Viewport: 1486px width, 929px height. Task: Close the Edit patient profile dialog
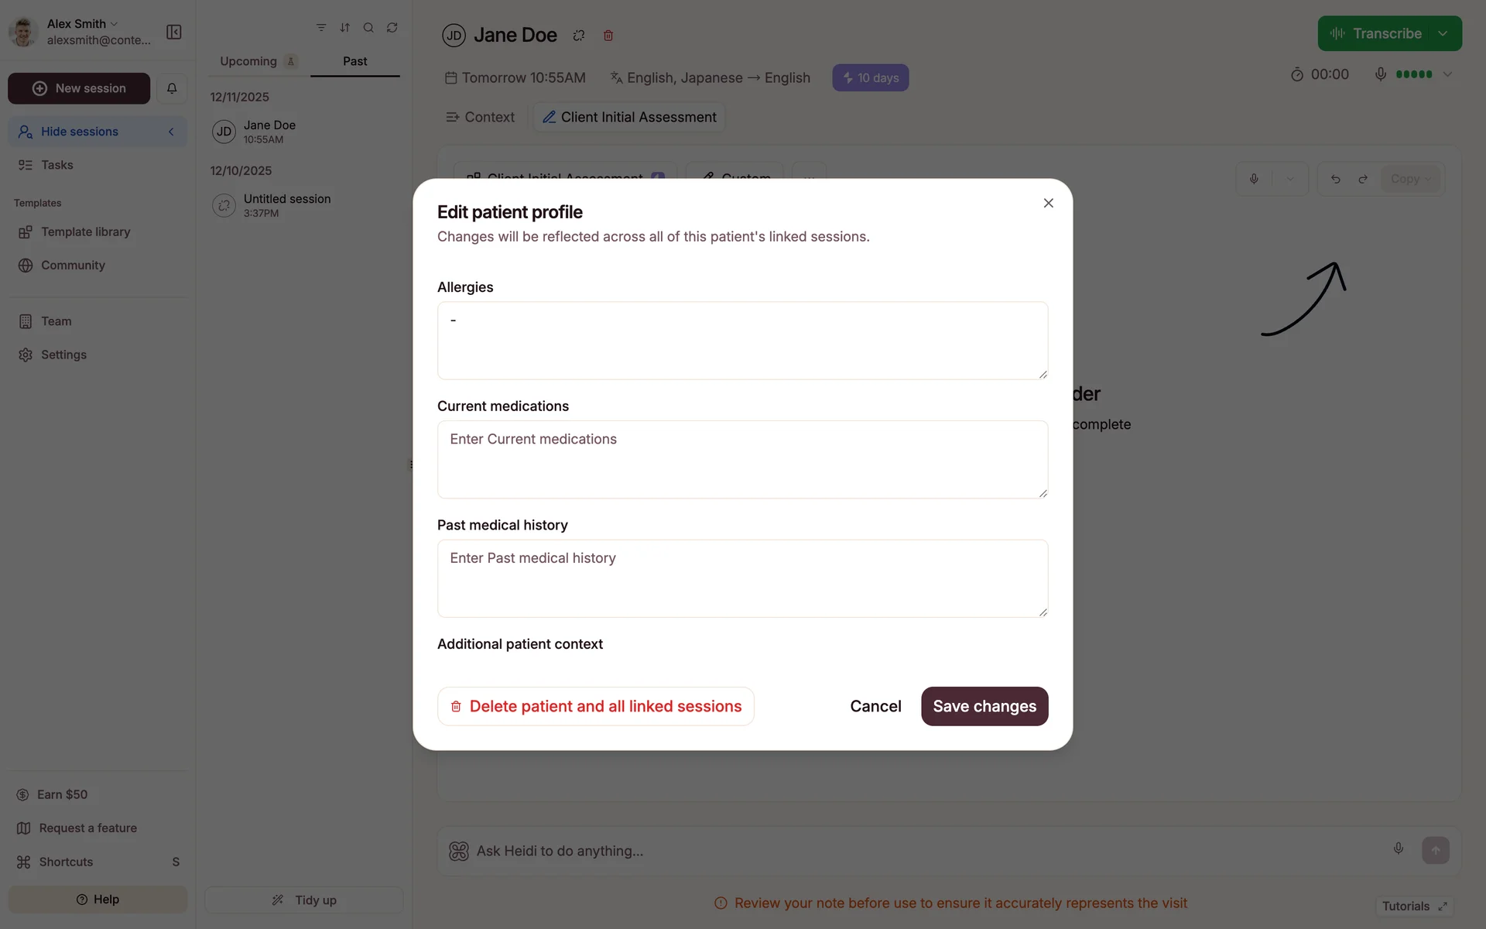pyautogui.click(x=1048, y=203)
